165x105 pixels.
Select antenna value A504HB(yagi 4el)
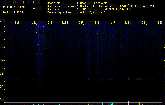pos(93,12)
